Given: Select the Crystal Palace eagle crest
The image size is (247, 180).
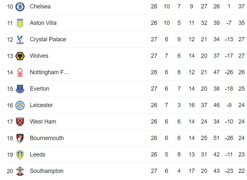Looking at the screenshot, I should [20, 39].
